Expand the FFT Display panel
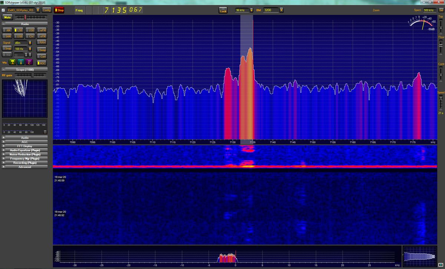This screenshot has height=269, width=445. tap(25, 146)
